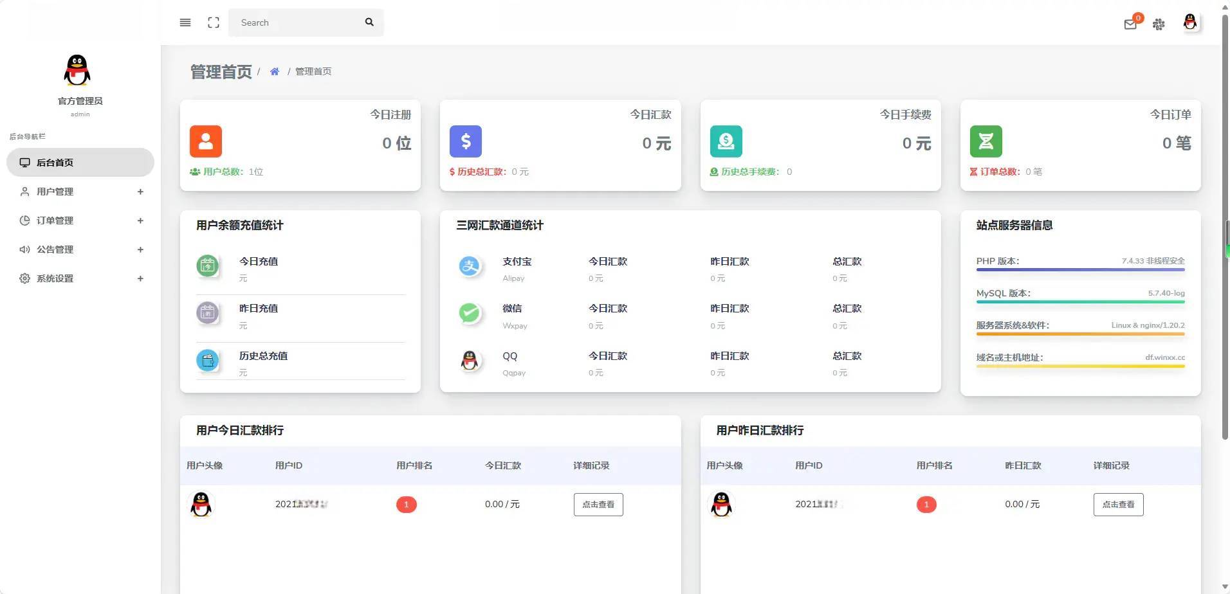Click the orange user icon on 今日注册 card
The width and height of the screenshot is (1230, 594).
tap(206, 141)
